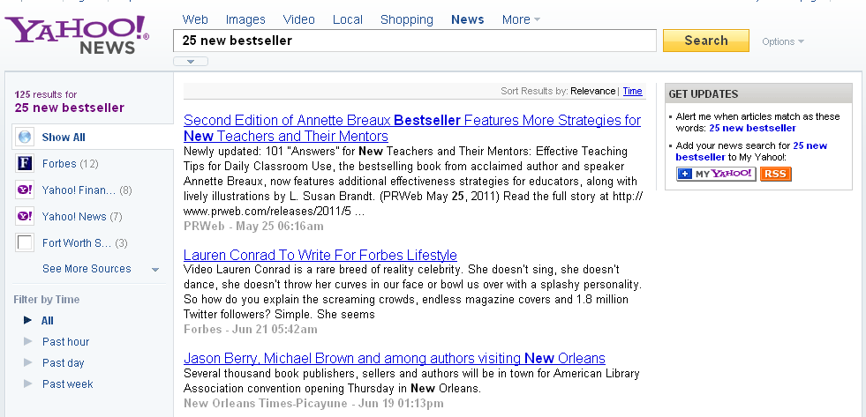Switch to Web search tab
This screenshot has width=866, height=417.
tap(195, 20)
